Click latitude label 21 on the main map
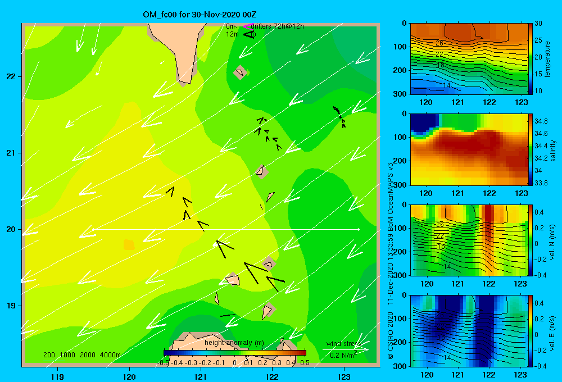The height and width of the screenshot is (382, 562). click(11, 153)
